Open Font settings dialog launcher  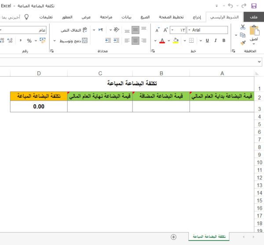pos(153,51)
